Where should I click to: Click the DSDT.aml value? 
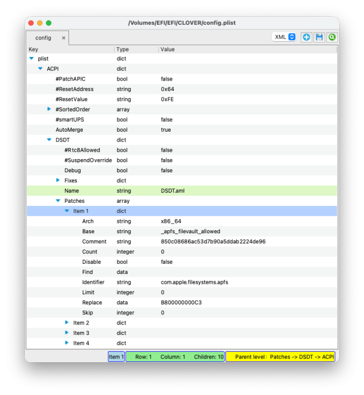[x=173, y=191]
